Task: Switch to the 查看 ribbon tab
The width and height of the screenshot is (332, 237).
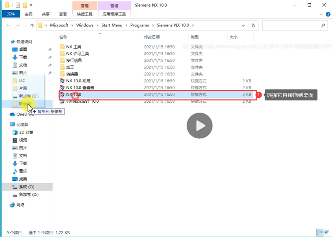Action: (63, 14)
